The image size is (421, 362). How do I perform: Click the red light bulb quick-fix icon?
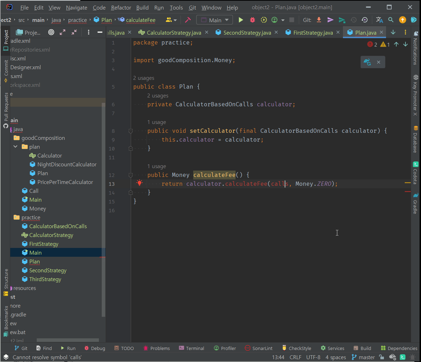(140, 183)
